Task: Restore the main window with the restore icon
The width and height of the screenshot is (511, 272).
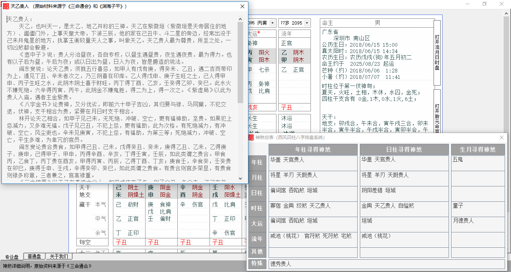Action: (484, 4)
